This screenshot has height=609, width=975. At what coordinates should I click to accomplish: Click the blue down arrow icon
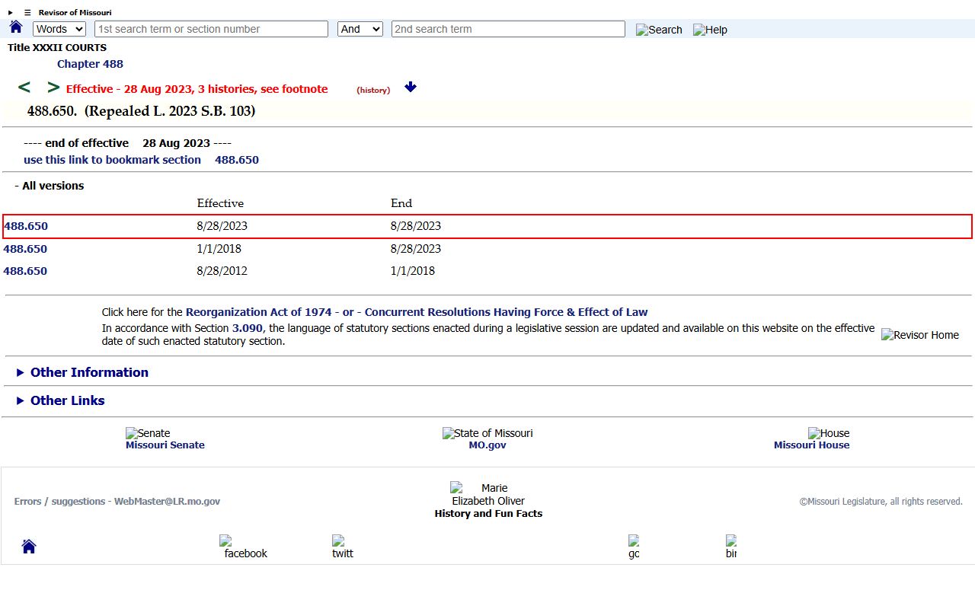pyautogui.click(x=411, y=87)
